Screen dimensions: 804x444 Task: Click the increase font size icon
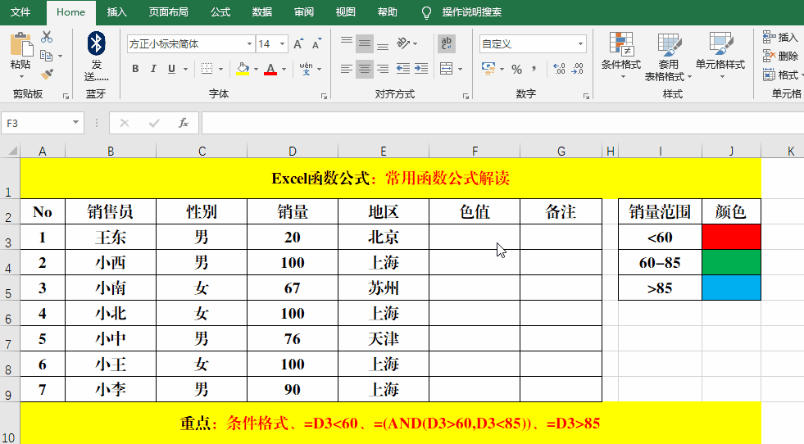pyautogui.click(x=298, y=44)
